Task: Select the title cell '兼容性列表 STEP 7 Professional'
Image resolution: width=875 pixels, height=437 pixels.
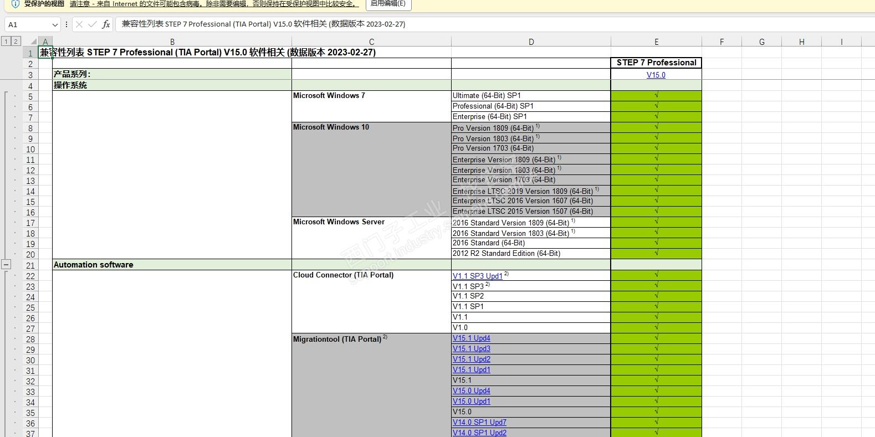Action: point(208,52)
